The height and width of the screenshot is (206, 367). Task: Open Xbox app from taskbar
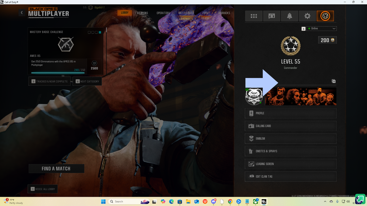click(x=256, y=202)
